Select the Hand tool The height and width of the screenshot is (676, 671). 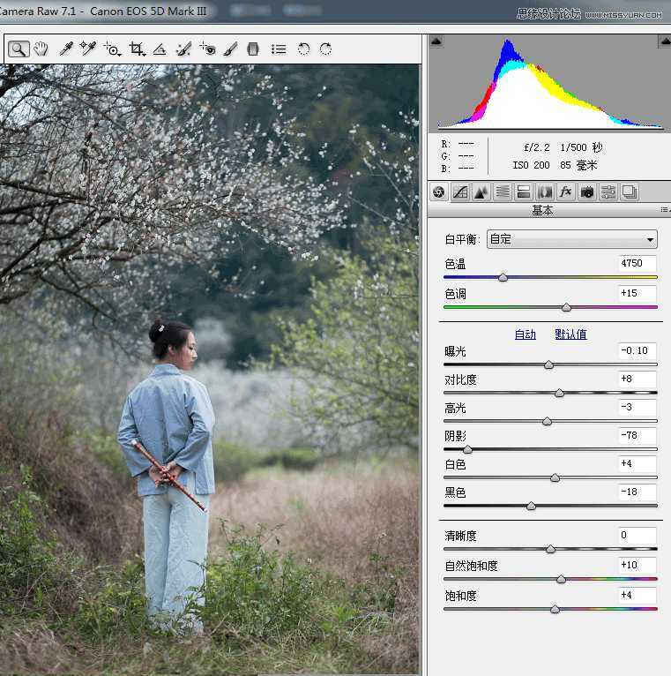(x=41, y=49)
